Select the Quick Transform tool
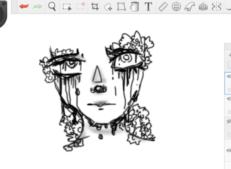 pos(108,7)
